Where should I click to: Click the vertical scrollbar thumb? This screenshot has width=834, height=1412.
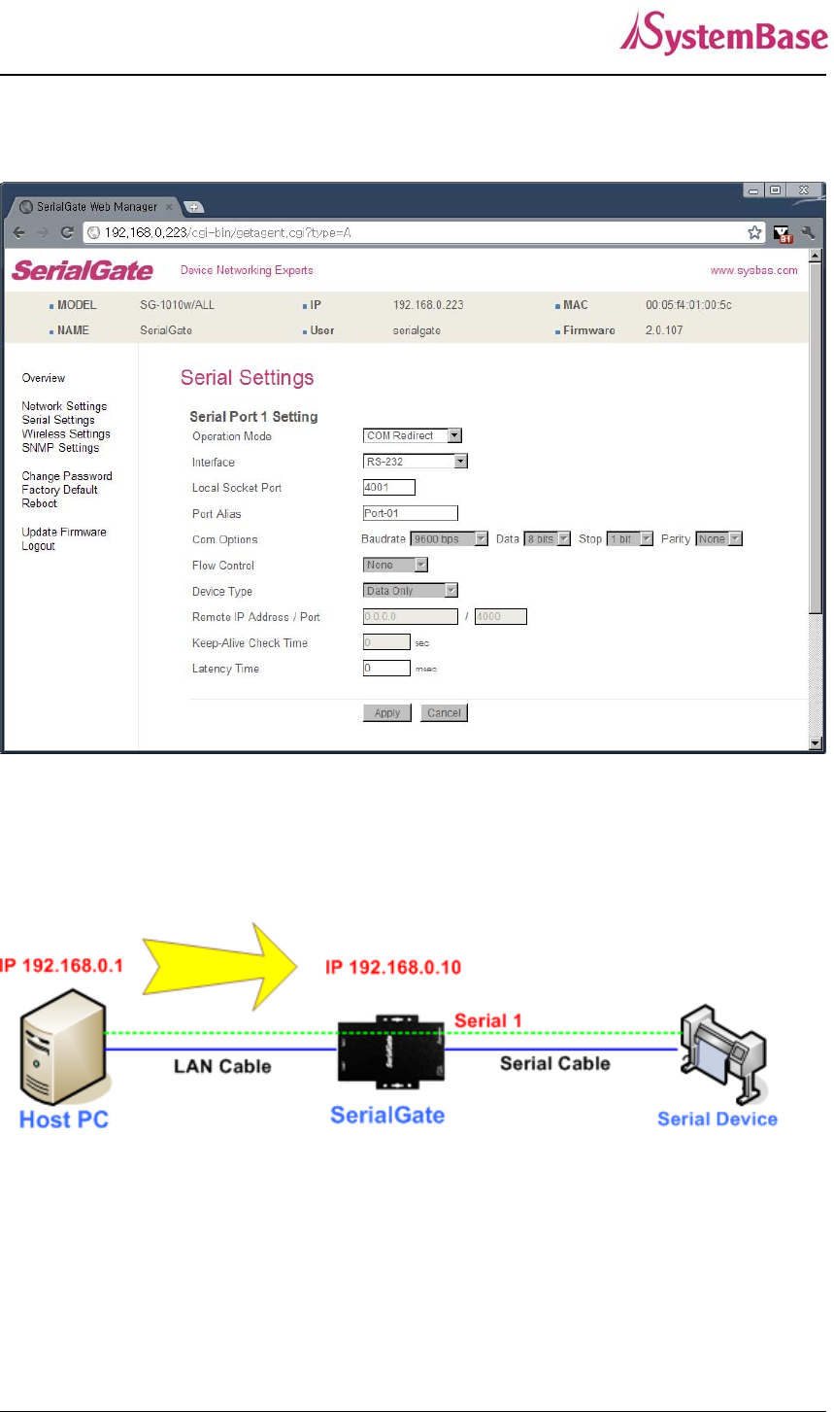816,437
